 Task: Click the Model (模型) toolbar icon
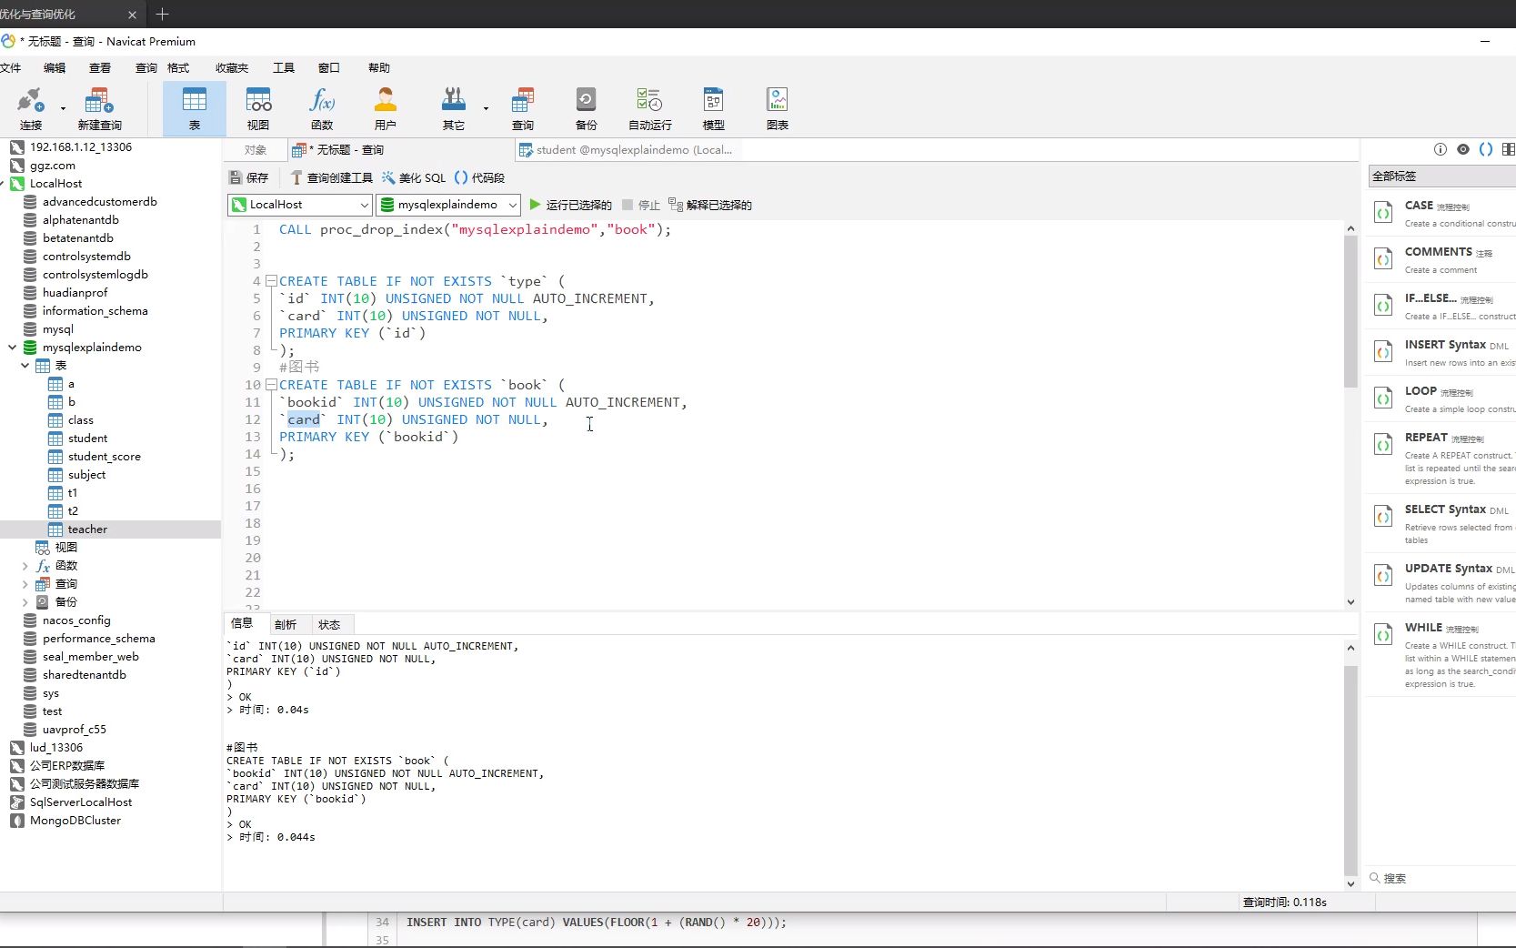pyautogui.click(x=714, y=108)
